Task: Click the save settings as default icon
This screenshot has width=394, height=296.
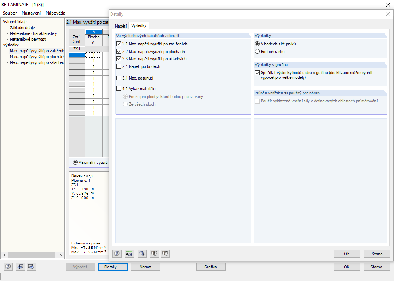Action: pyautogui.click(x=165, y=254)
